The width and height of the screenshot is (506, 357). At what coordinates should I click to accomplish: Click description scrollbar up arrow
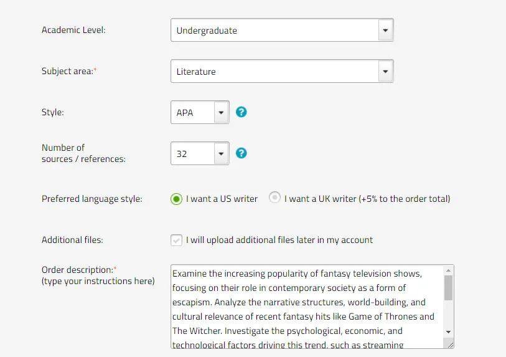(448, 270)
